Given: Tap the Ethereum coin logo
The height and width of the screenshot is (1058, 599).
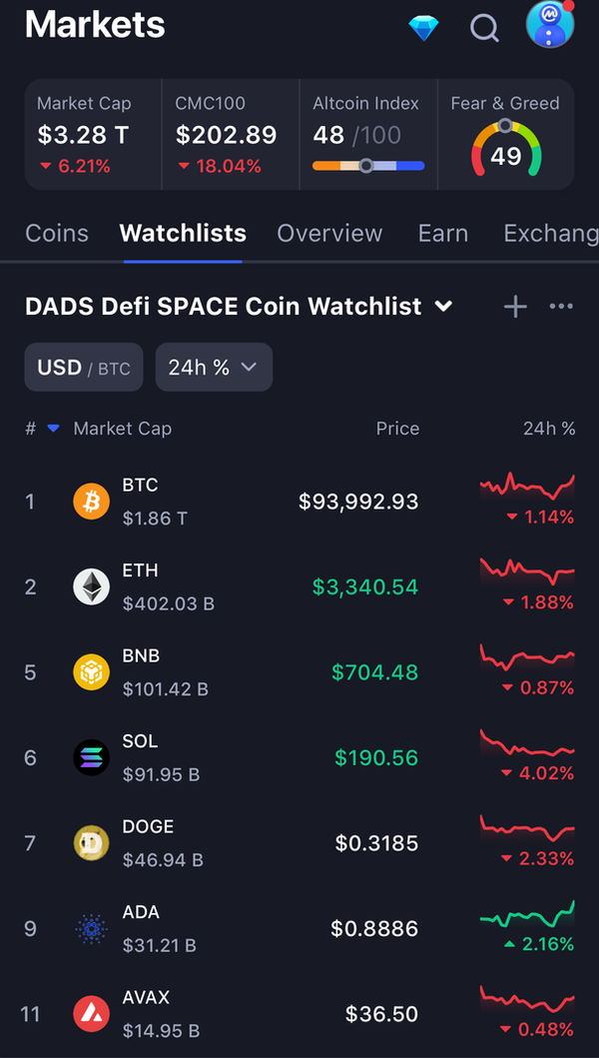Looking at the screenshot, I should click(92, 586).
